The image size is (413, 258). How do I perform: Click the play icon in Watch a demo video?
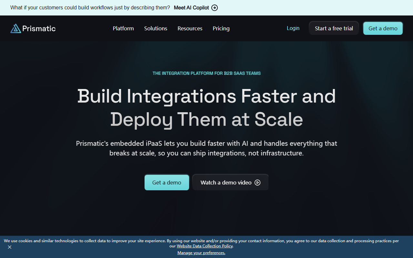[x=257, y=183]
